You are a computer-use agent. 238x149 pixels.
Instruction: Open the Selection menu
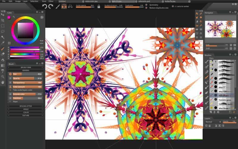point(34,1)
